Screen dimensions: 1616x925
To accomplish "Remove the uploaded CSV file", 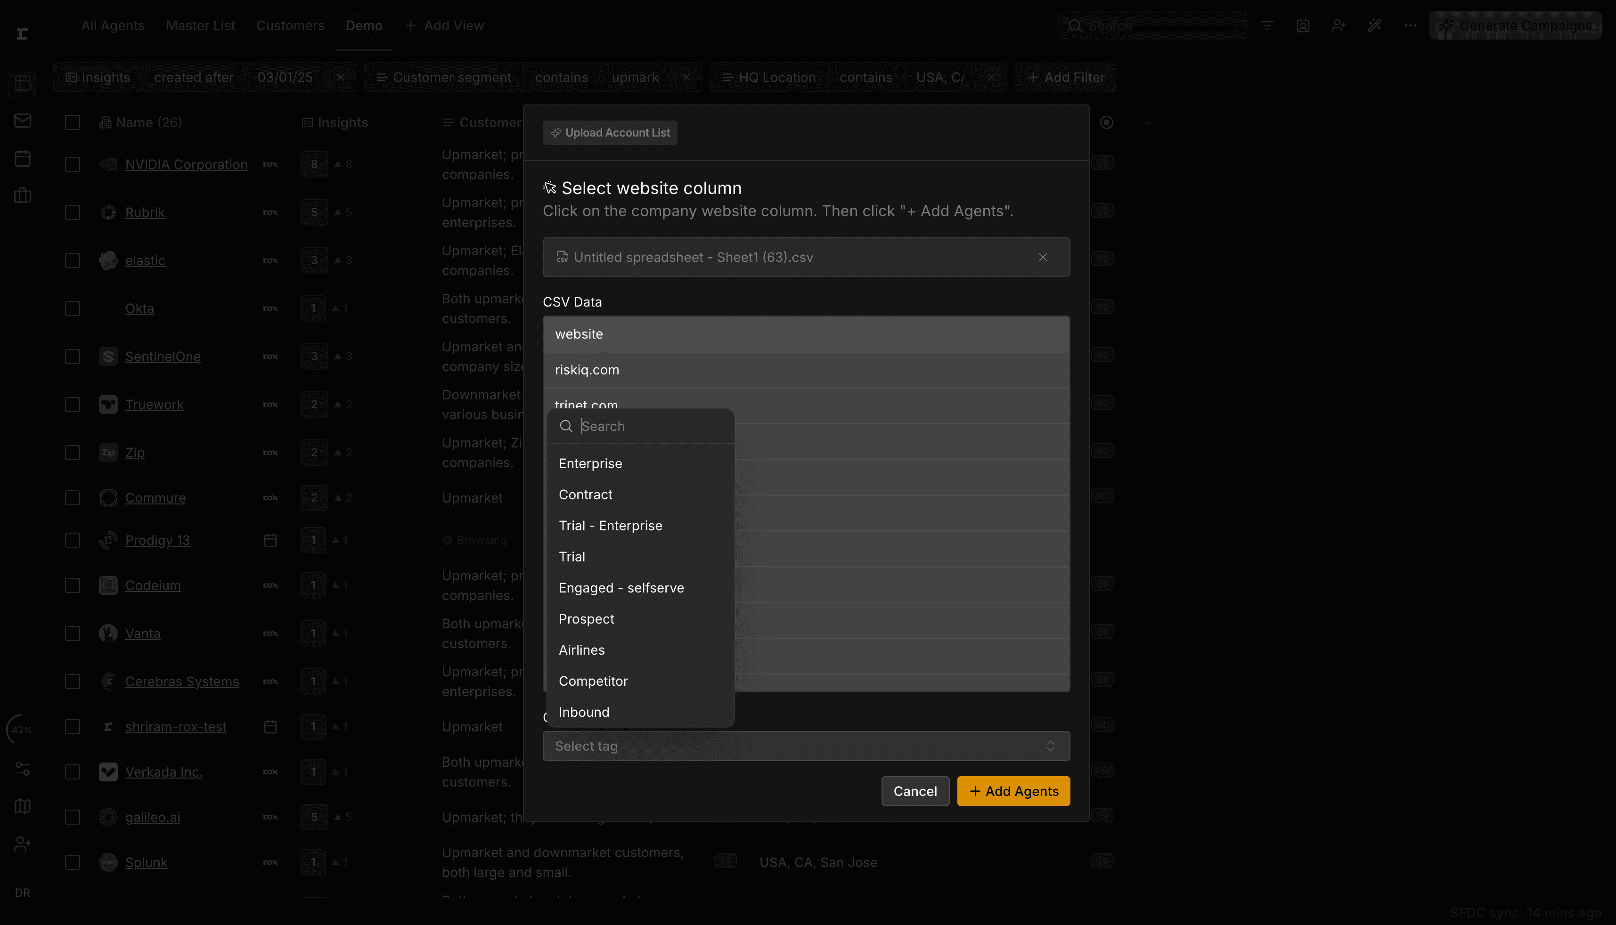I will pyautogui.click(x=1042, y=257).
